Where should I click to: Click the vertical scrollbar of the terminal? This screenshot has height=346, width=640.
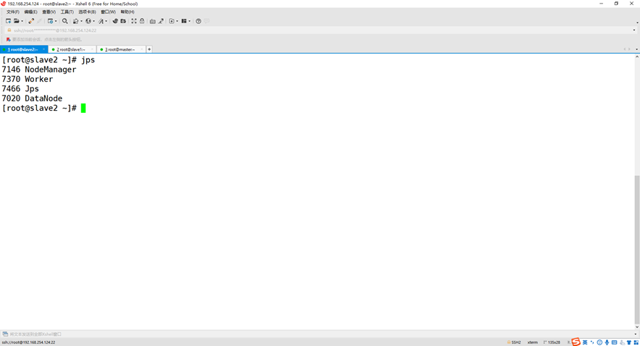636,248
